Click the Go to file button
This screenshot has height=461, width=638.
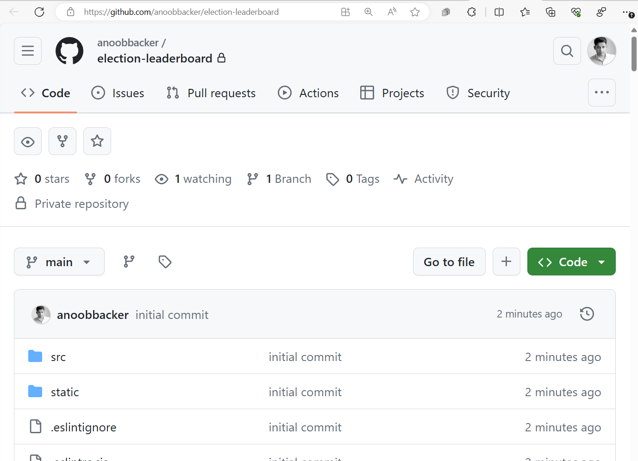coord(449,262)
